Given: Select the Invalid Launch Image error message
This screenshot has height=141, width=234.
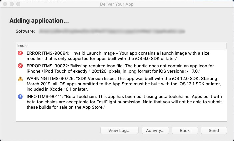Looking at the screenshot, I should 119,56.
